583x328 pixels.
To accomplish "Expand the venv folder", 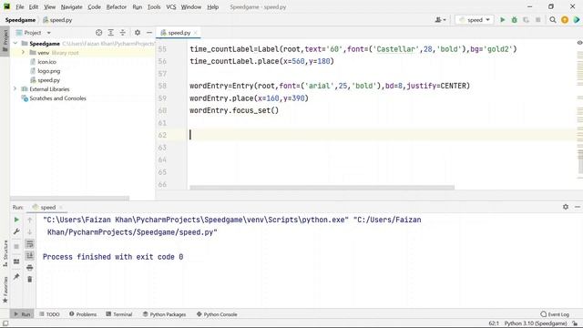I will pyautogui.click(x=23, y=53).
